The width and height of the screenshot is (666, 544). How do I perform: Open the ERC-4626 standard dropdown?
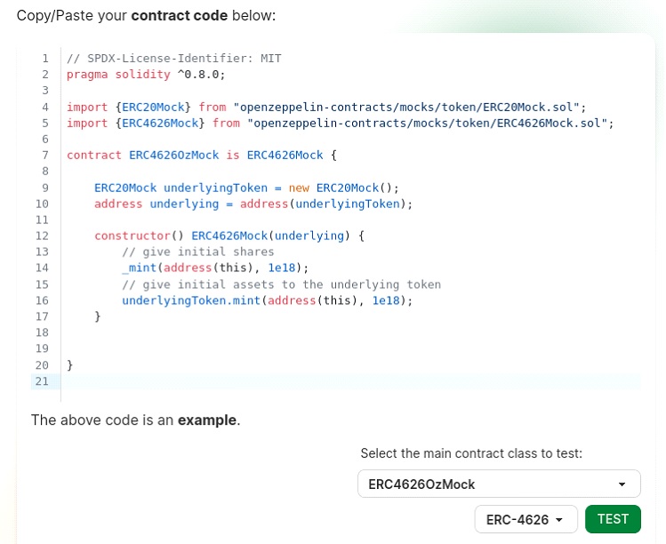pyautogui.click(x=526, y=519)
